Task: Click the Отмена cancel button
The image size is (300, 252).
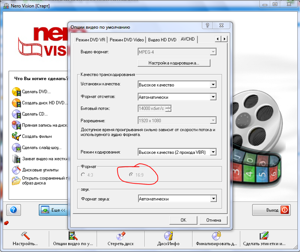Action: (213, 220)
